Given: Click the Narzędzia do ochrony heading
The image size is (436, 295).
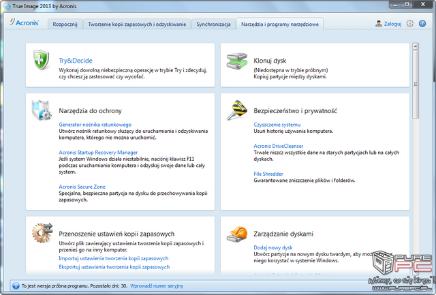Looking at the screenshot, I should coord(91,111).
